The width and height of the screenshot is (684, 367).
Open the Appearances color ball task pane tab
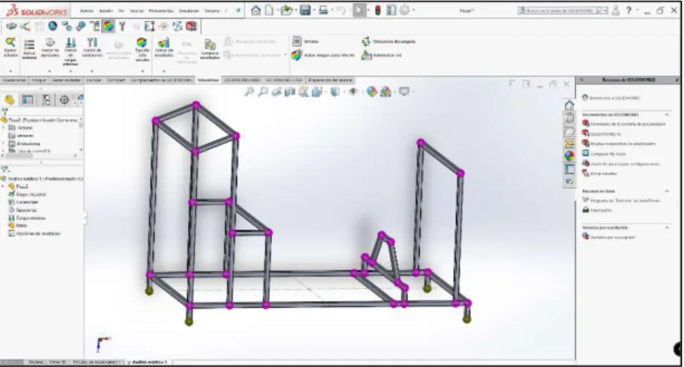pyautogui.click(x=569, y=155)
